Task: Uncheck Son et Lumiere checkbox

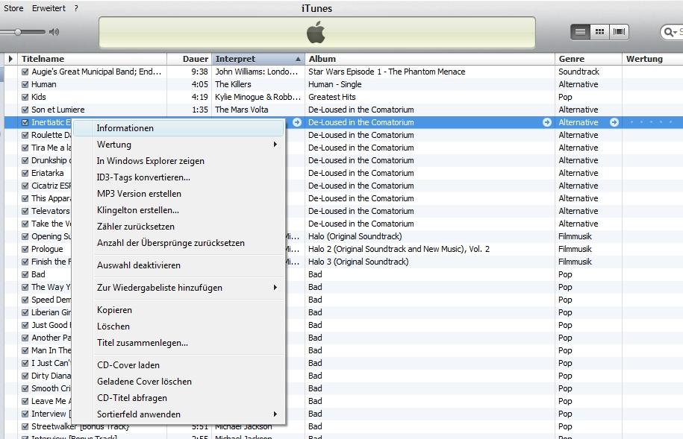Action: [x=25, y=110]
